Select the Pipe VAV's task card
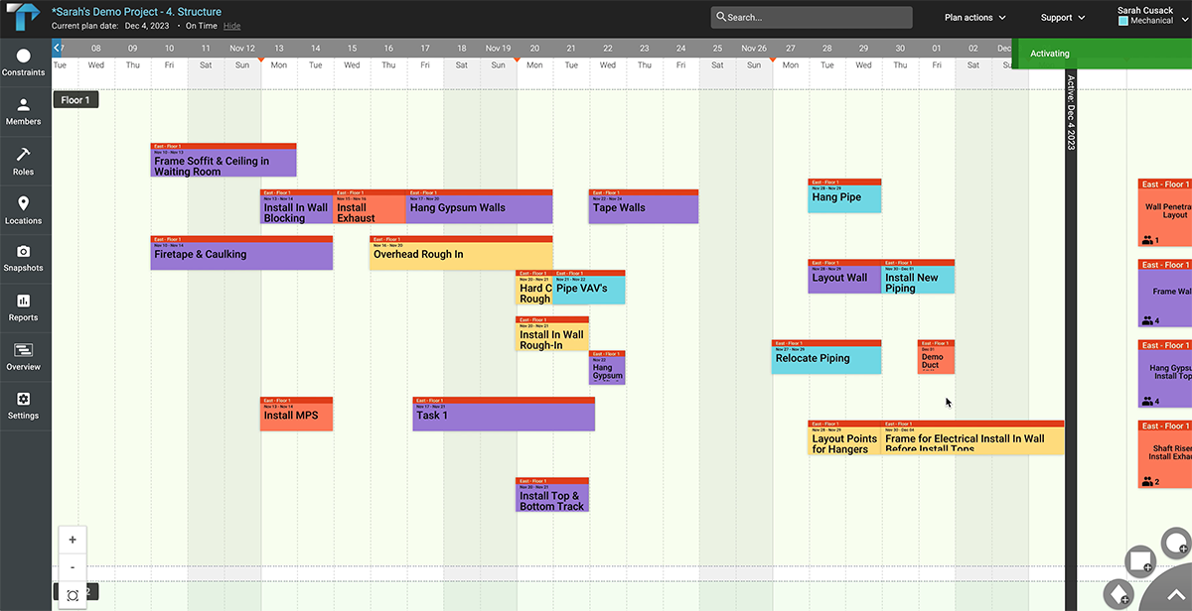This screenshot has width=1192, height=611. (589, 287)
